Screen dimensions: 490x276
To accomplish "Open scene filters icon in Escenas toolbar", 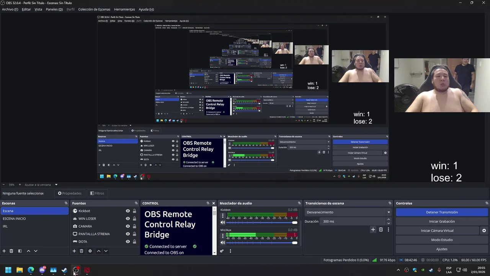I will (20, 251).
